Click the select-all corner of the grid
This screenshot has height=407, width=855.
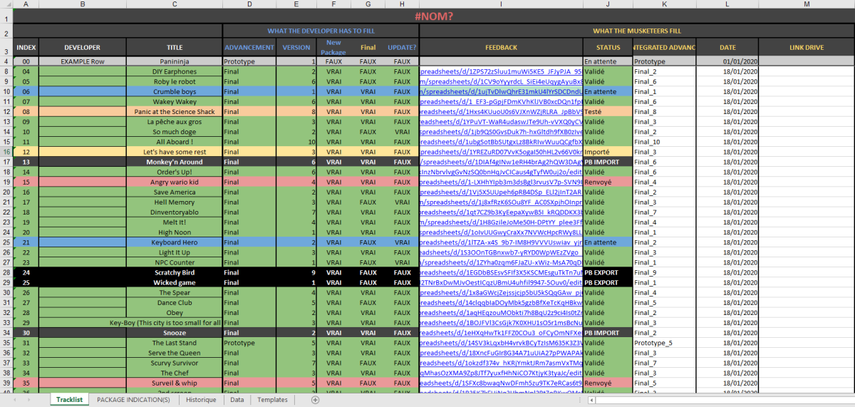tap(6, 4)
